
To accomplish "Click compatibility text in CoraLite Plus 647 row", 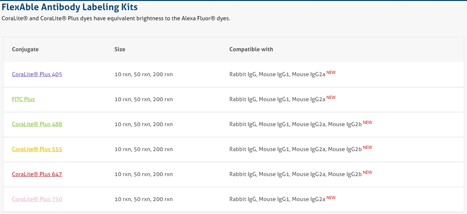I will [x=295, y=174].
